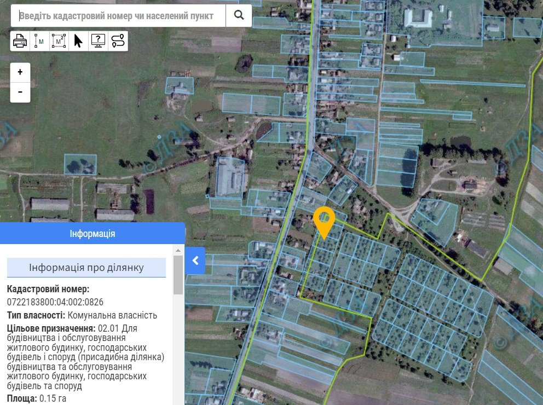Select the area measurement tool (M²)
Image resolution: width=543 pixels, height=405 pixels.
[59, 41]
